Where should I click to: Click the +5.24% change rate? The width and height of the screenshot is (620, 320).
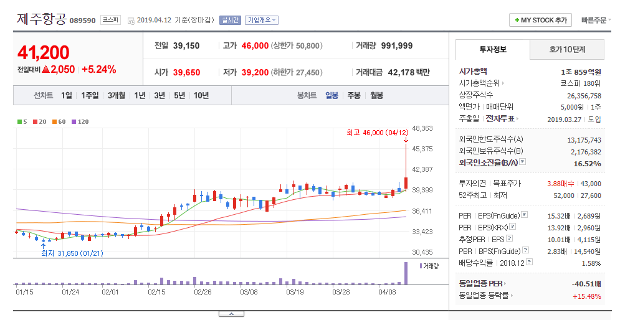coord(99,70)
